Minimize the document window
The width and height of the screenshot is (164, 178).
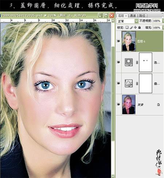point(100,15)
